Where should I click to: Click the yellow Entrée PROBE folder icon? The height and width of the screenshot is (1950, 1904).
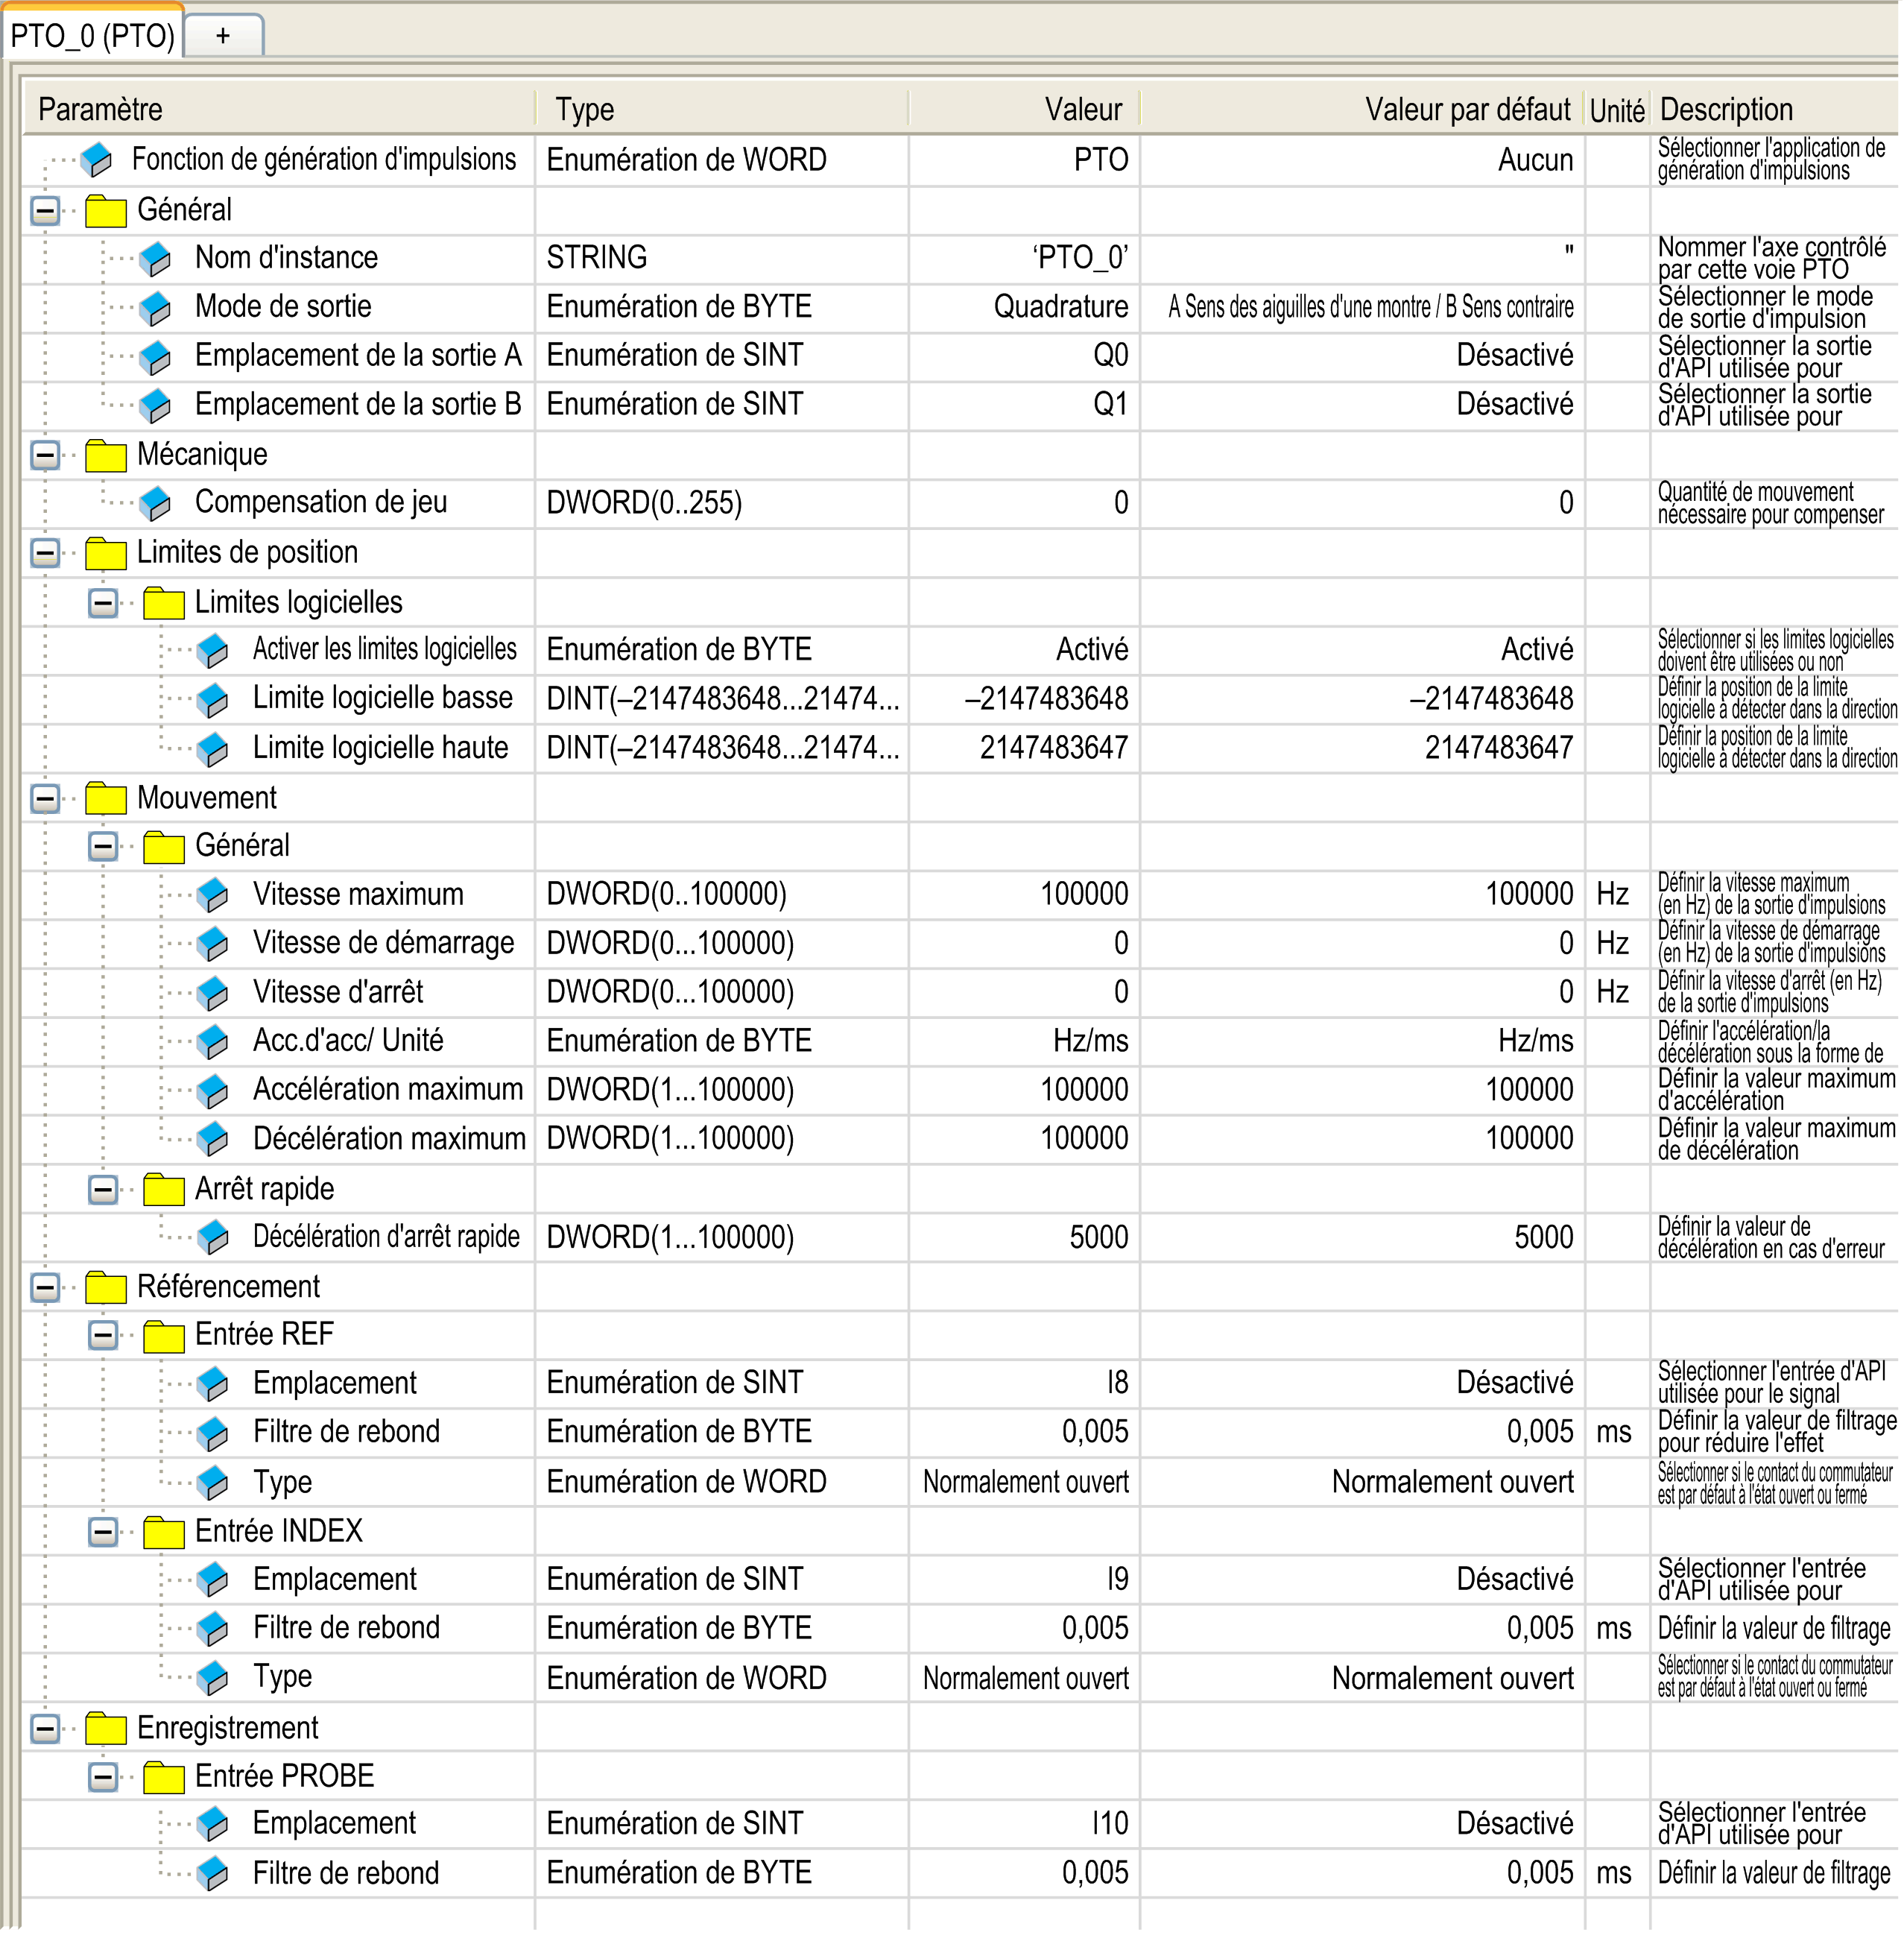pyautogui.click(x=163, y=1778)
